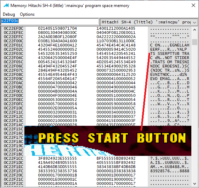Select address 0C22F08C
The height and width of the screenshot is (188, 199).
tap(14, 74)
